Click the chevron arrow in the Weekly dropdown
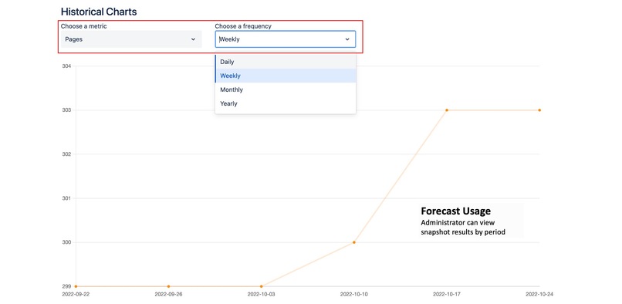622x304 pixels. (x=347, y=39)
